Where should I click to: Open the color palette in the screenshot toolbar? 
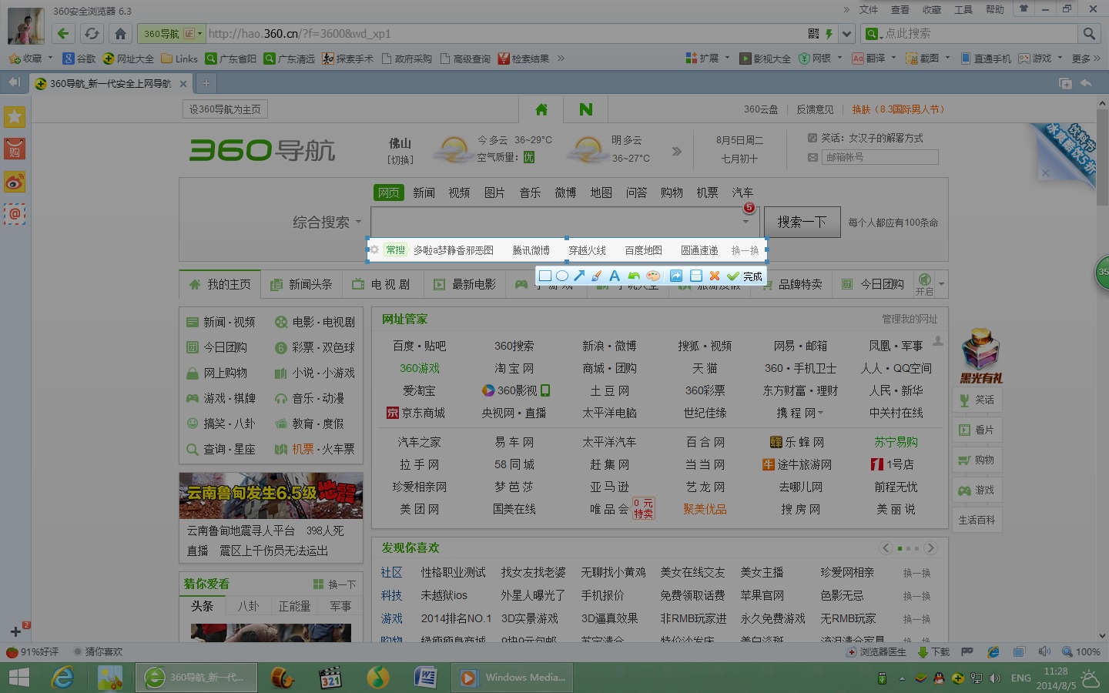click(653, 276)
